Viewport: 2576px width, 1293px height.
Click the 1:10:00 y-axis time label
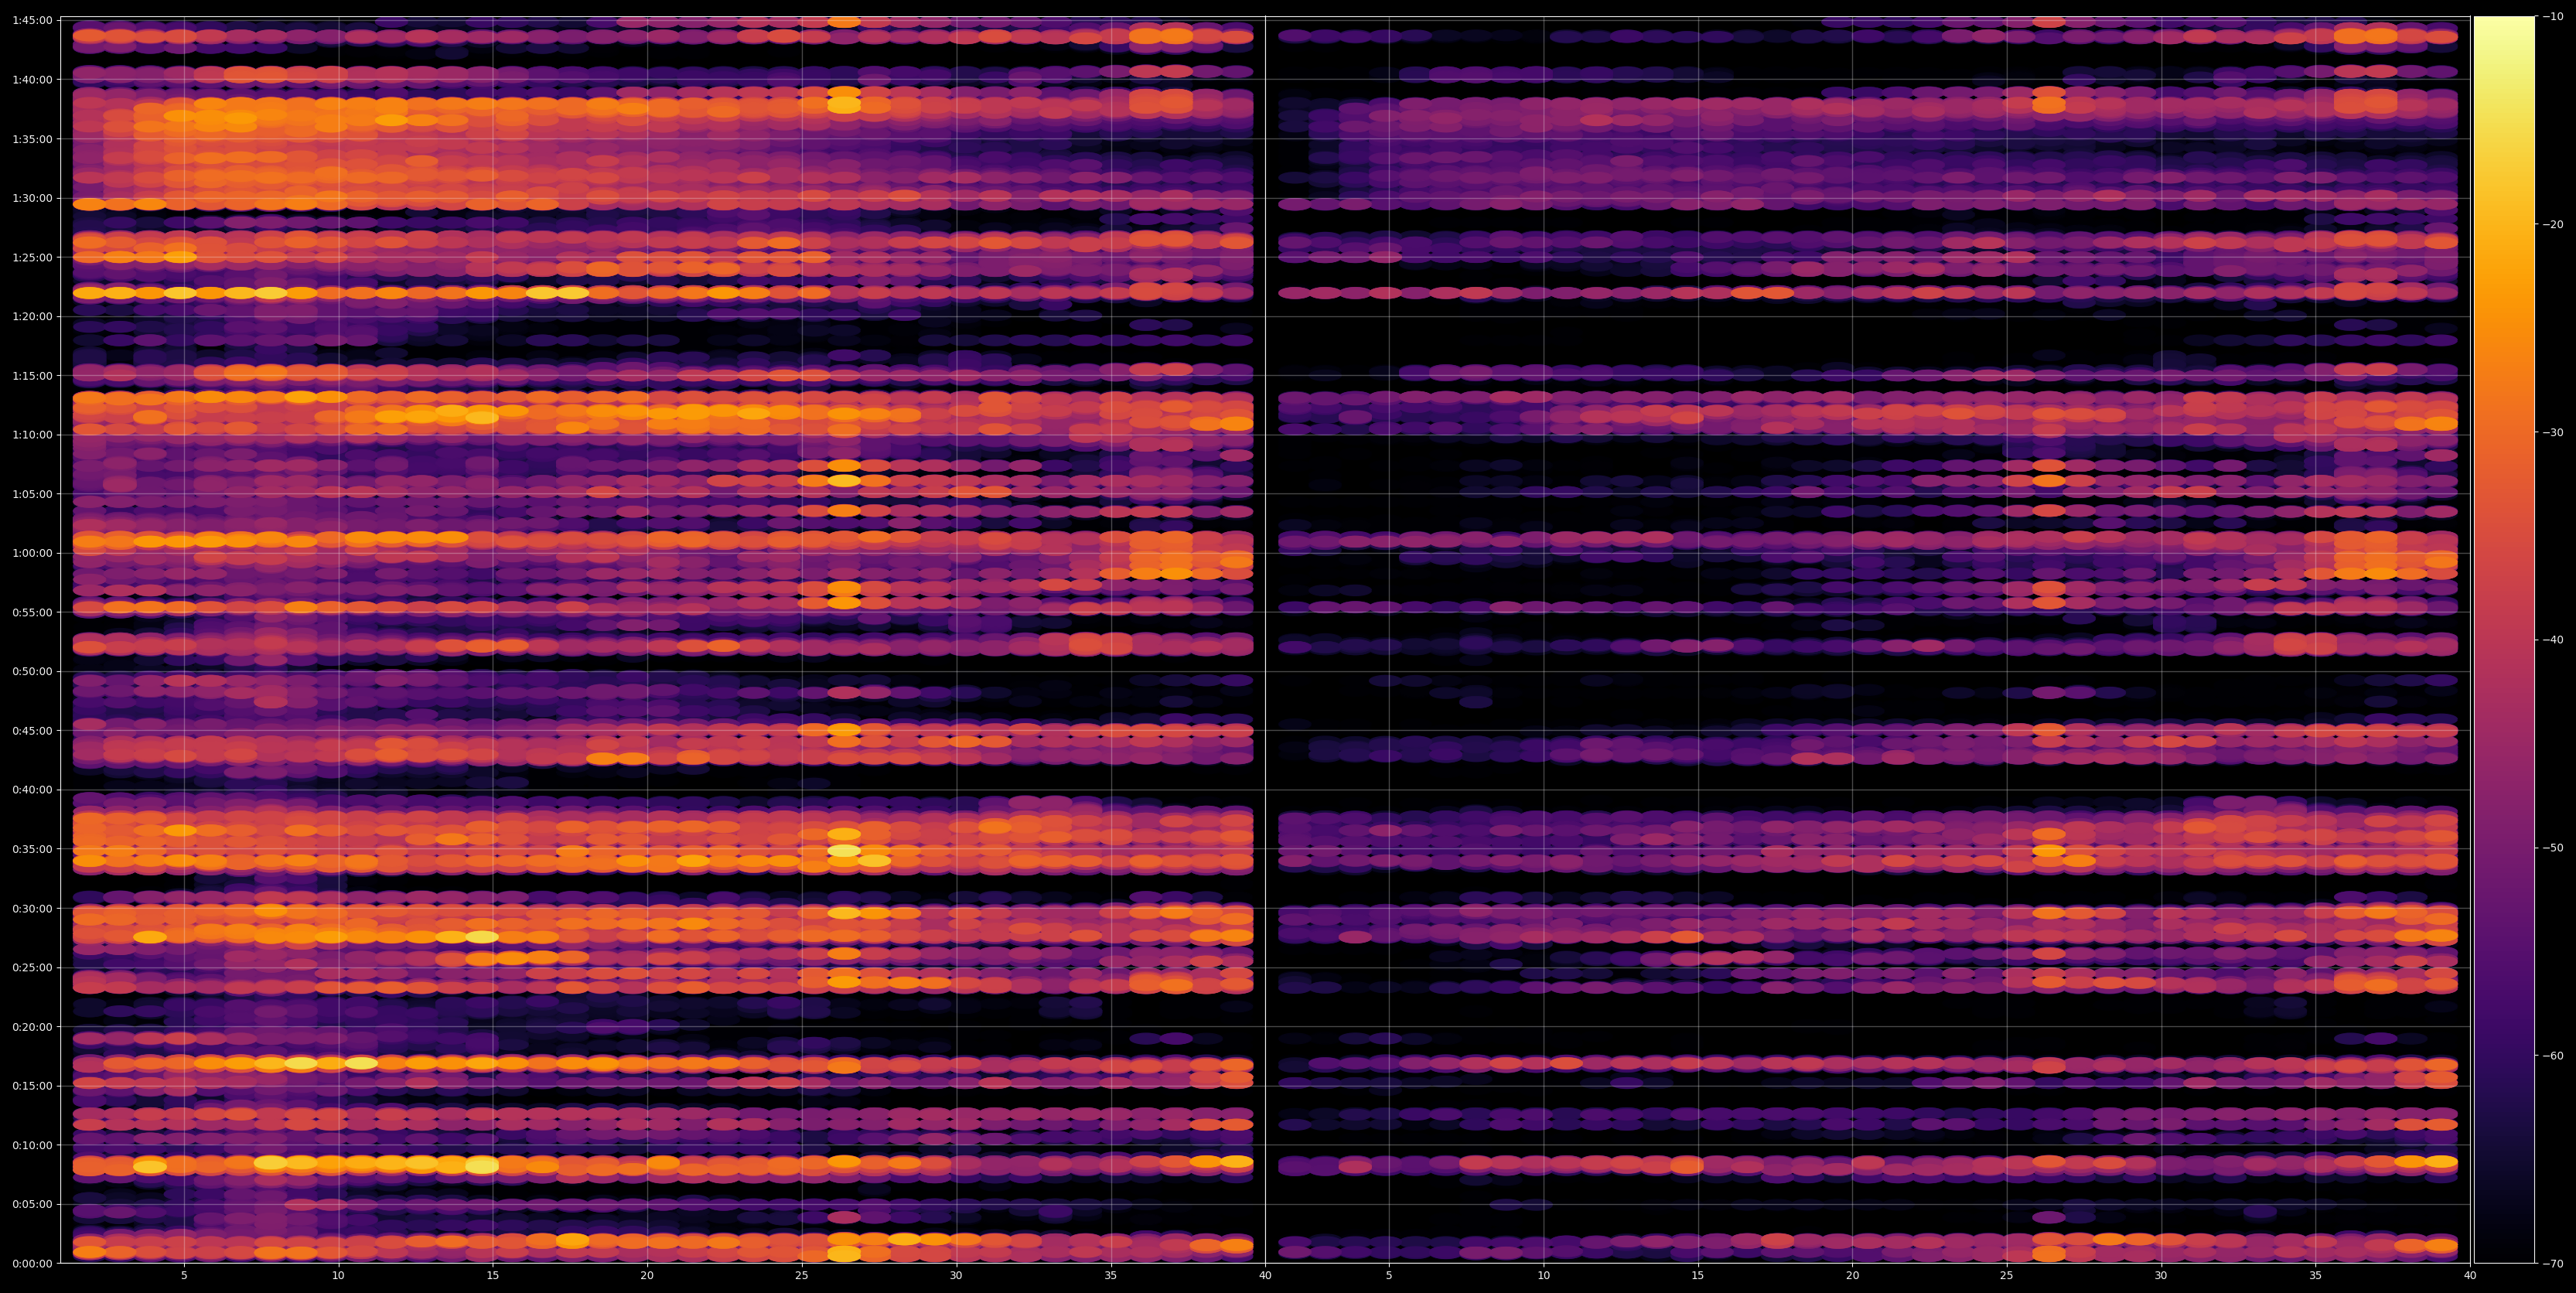32,434
